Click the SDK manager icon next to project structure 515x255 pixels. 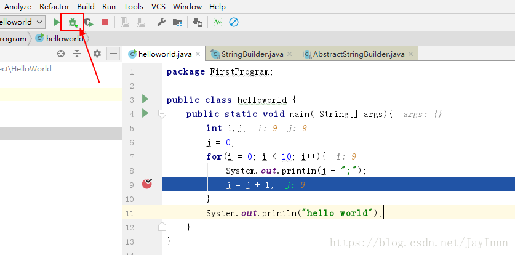198,22
